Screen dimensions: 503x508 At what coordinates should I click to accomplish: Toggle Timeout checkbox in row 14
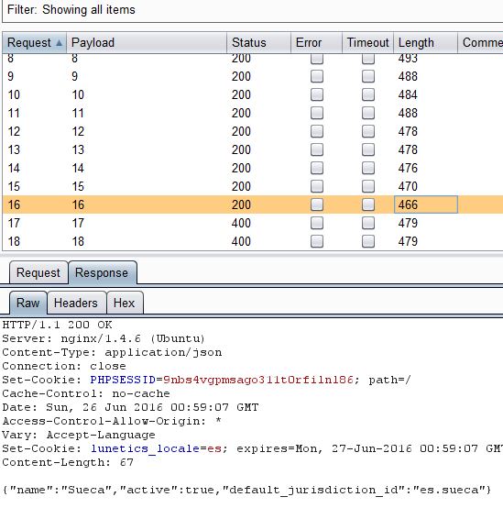pos(368,168)
